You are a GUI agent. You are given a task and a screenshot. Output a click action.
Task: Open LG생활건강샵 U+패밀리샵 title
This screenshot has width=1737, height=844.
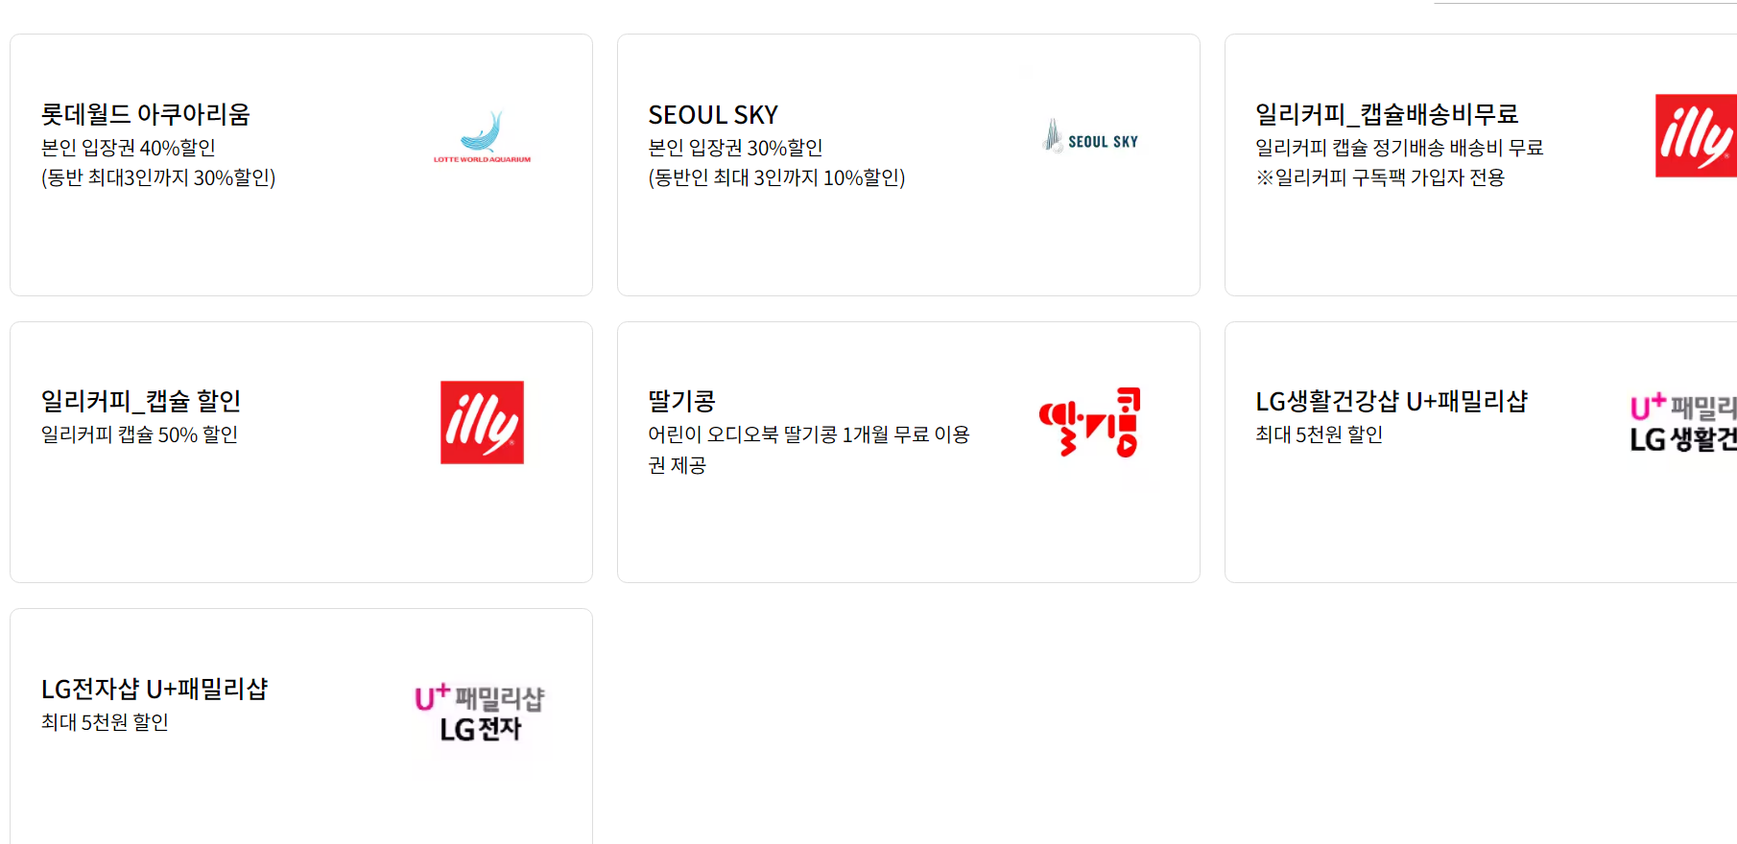coord(1392,401)
